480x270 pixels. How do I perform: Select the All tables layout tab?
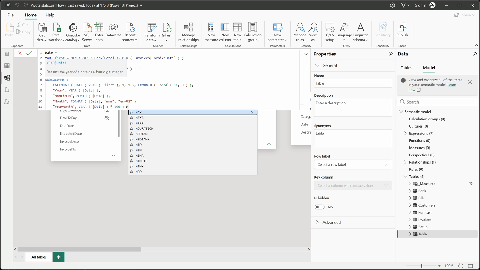pos(39,257)
